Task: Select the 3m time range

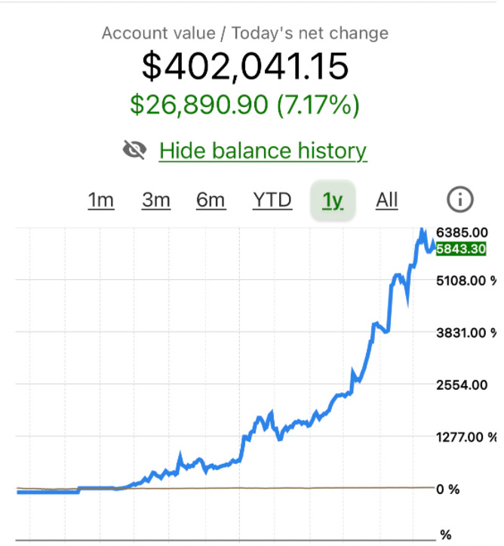Action: [x=156, y=201]
